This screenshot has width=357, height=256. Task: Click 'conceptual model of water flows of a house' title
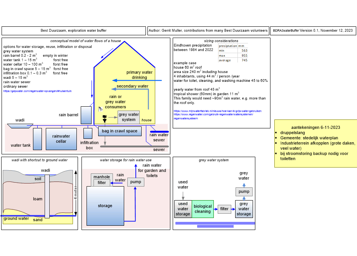click(86, 41)
